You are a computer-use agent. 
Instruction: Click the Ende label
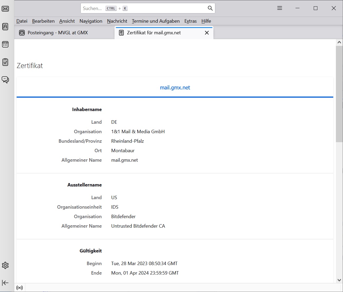[x=96, y=273]
